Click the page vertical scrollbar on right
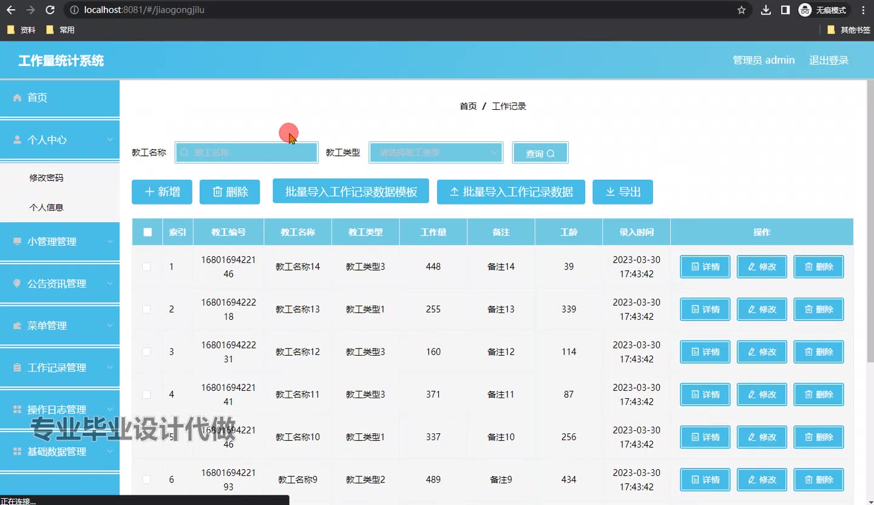Screen dimensions: 874x505 coord(870,243)
